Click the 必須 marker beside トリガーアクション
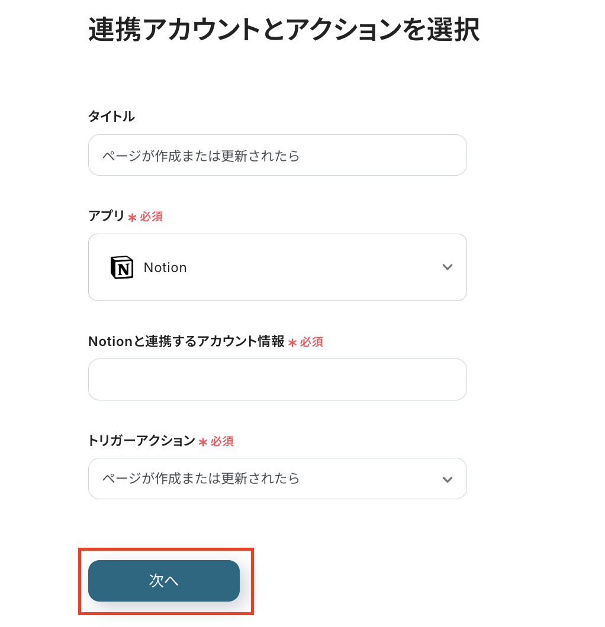This screenshot has height=627, width=605. (222, 441)
